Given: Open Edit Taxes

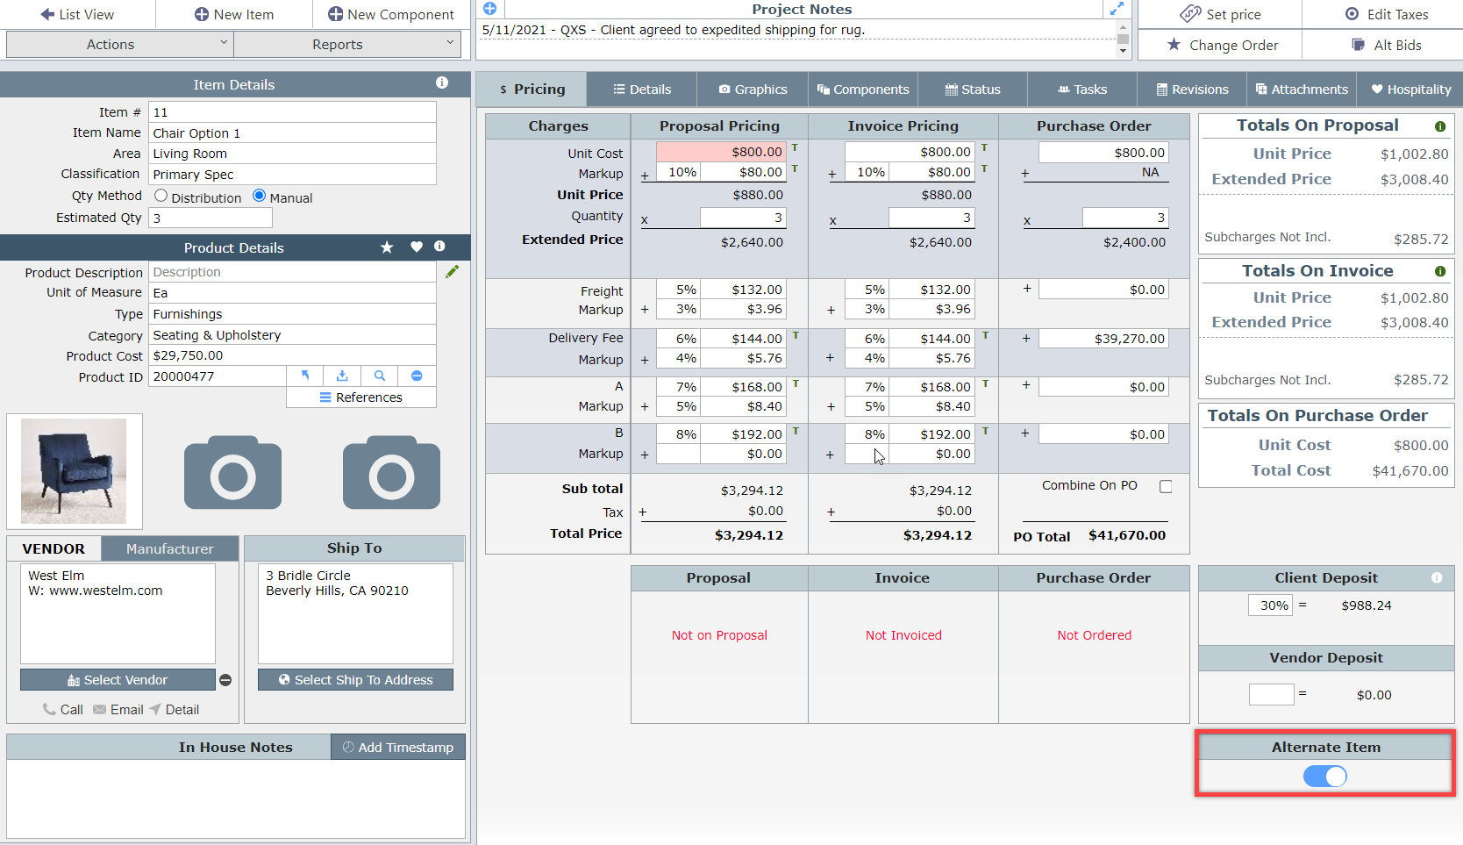Looking at the screenshot, I should pyautogui.click(x=1386, y=14).
